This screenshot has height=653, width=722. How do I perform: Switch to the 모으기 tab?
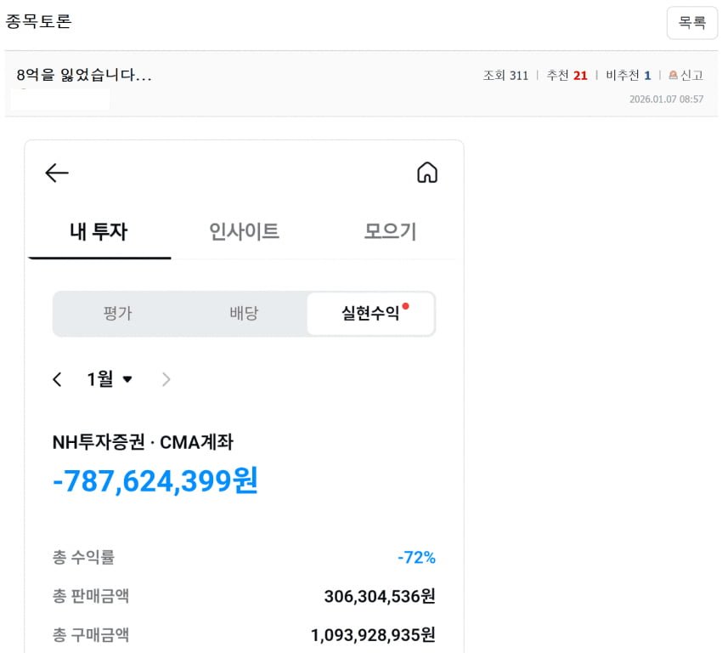[389, 229]
